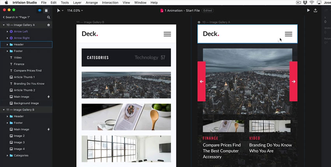Click the Footer folder icon in Gallery A
331x167 pixels.
click(x=11, y=51)
